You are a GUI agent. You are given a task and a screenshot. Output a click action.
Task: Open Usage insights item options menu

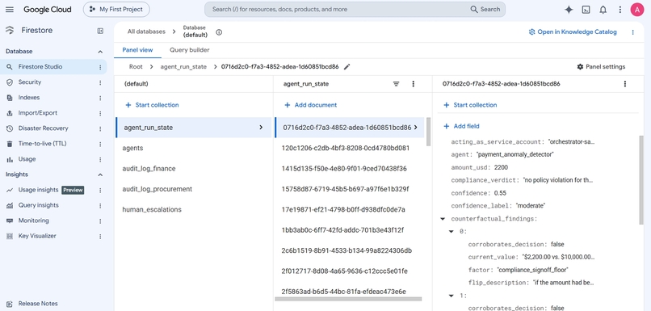(x=100, y=190)
